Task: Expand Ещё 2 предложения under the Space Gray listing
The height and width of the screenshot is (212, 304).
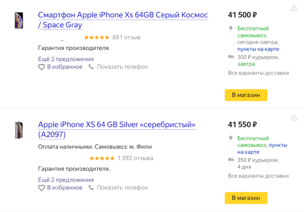Action: (x=66, y=59)
